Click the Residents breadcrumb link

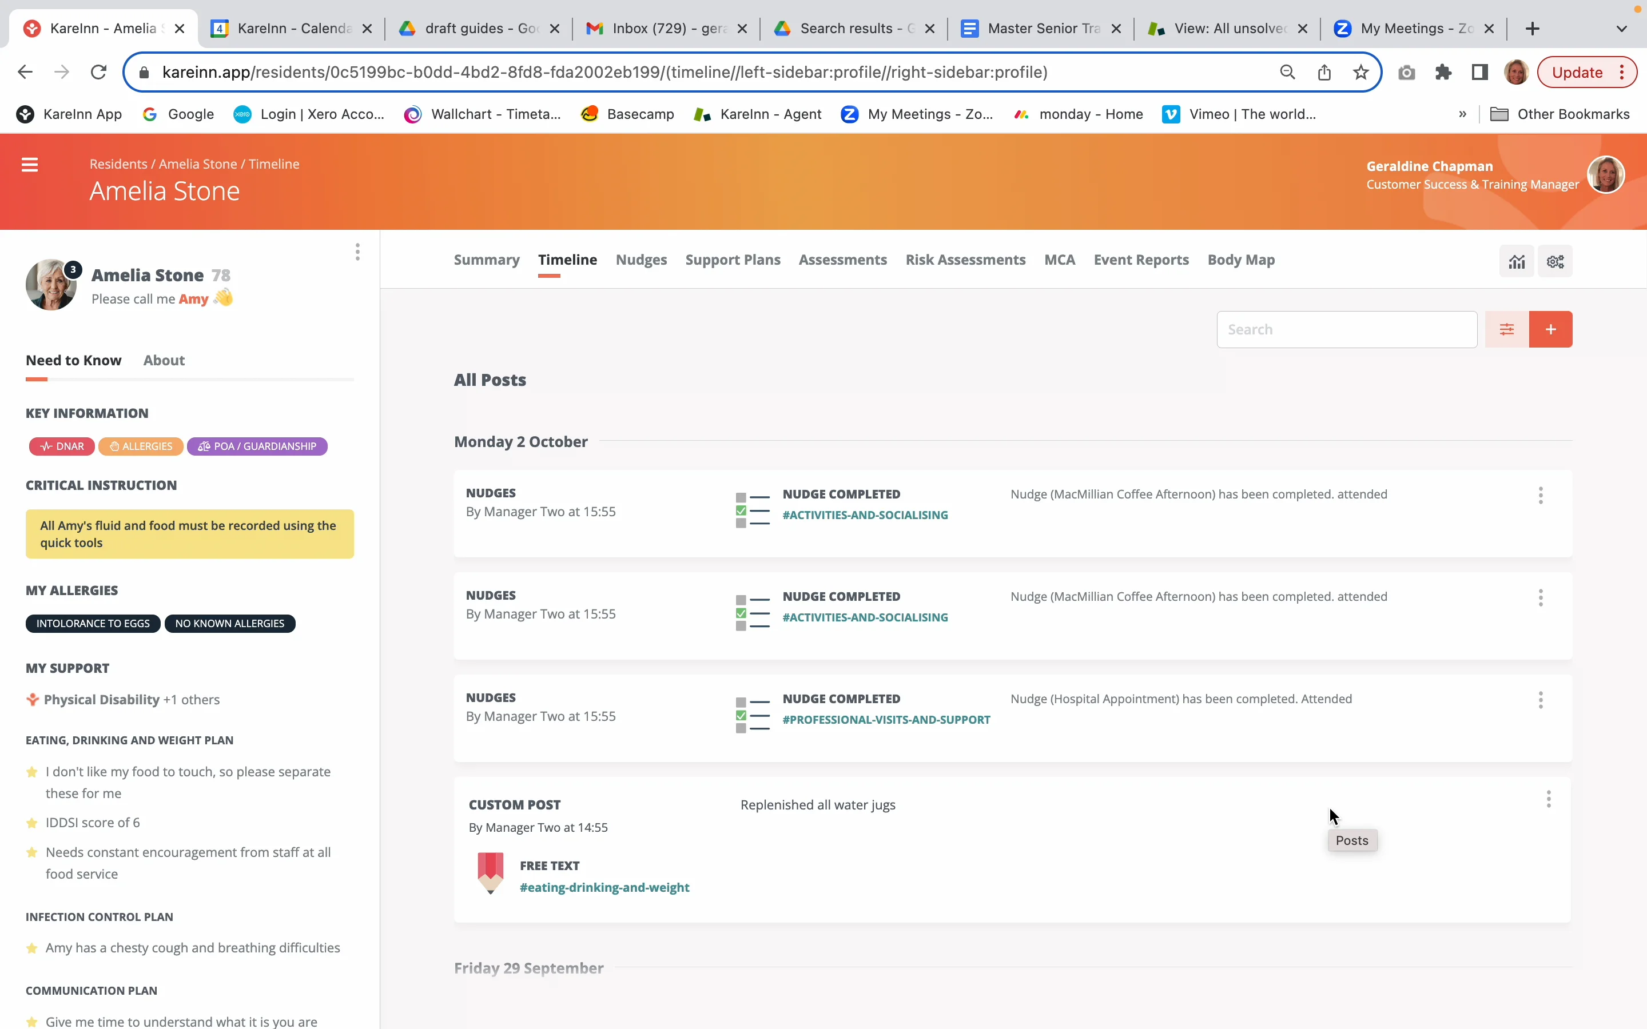click(x=118, y=164)
